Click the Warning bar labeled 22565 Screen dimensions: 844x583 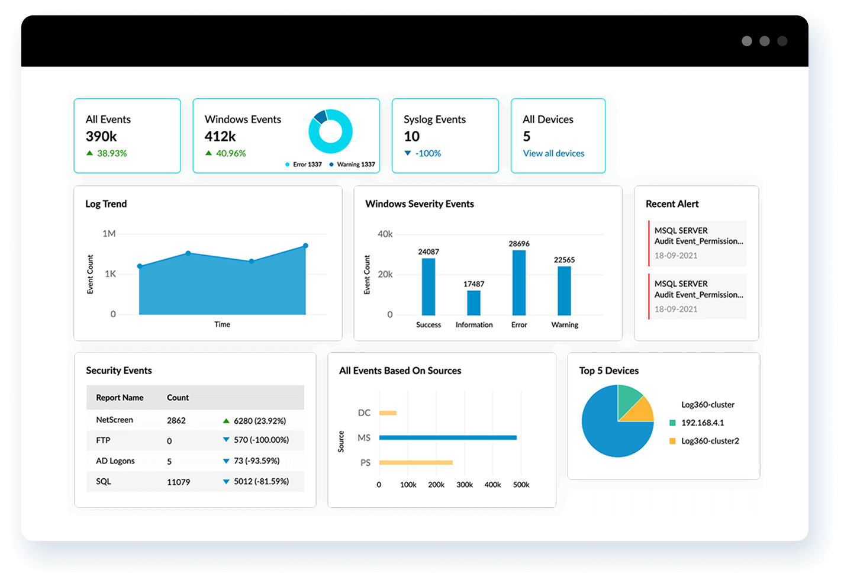click(x=564, y=291)
